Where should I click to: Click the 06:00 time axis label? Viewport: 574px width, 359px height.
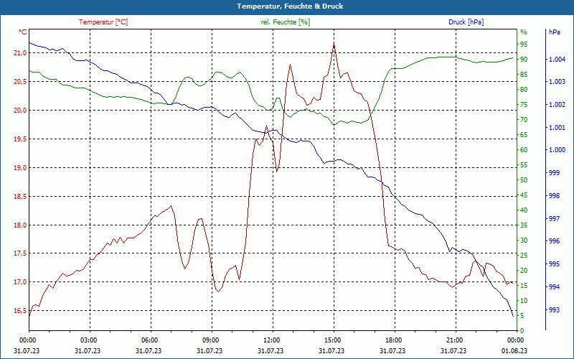click(151, 340)
